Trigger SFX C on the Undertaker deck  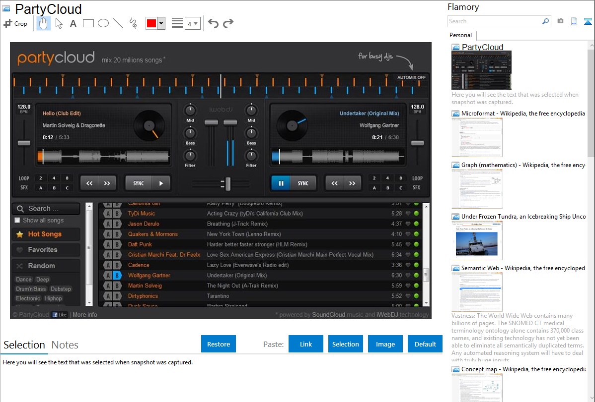point(401,188)
